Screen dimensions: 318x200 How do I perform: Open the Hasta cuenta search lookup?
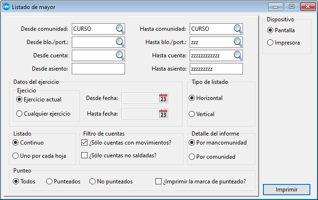tap(238, 55)
